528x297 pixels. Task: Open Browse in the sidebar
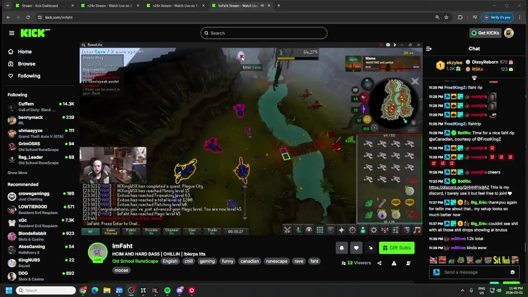26,64
